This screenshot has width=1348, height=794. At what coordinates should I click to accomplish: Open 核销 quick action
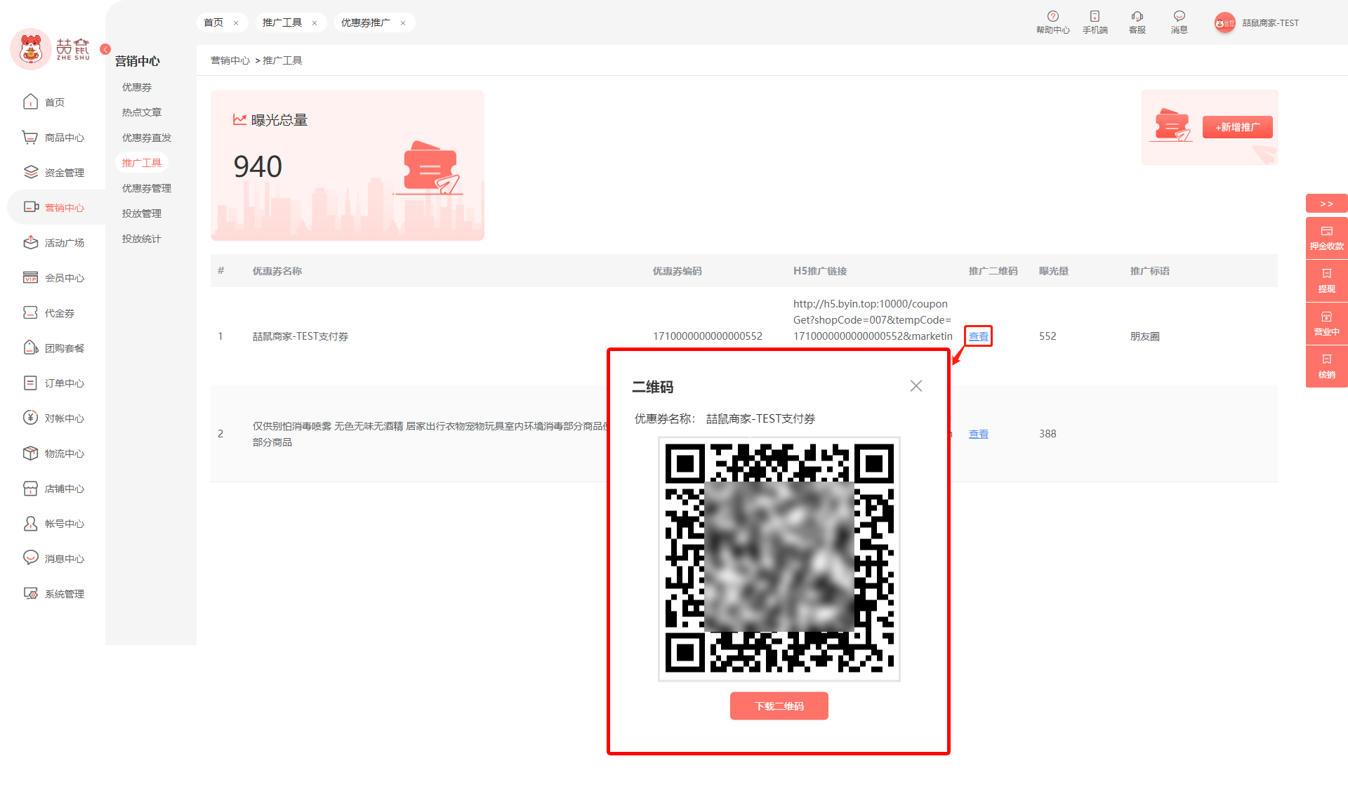[1326, 366]
